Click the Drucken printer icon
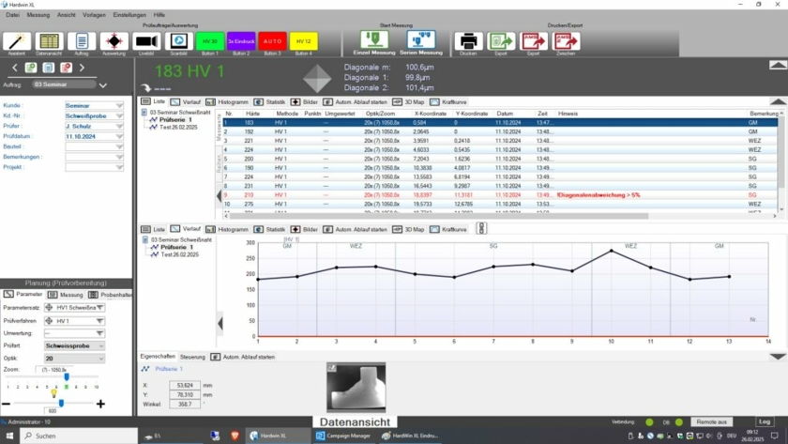 tap(467, 41)
